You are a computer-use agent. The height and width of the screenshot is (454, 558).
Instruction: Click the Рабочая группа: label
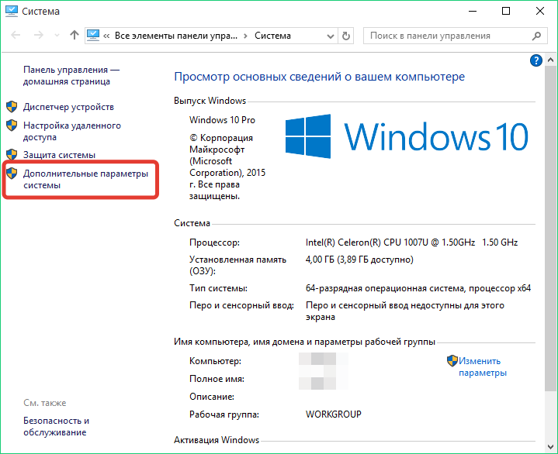224,414
